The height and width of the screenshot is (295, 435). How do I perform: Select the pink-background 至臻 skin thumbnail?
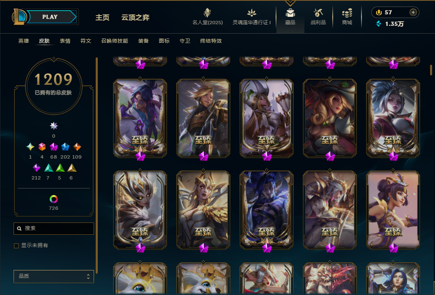click(393, 209)
